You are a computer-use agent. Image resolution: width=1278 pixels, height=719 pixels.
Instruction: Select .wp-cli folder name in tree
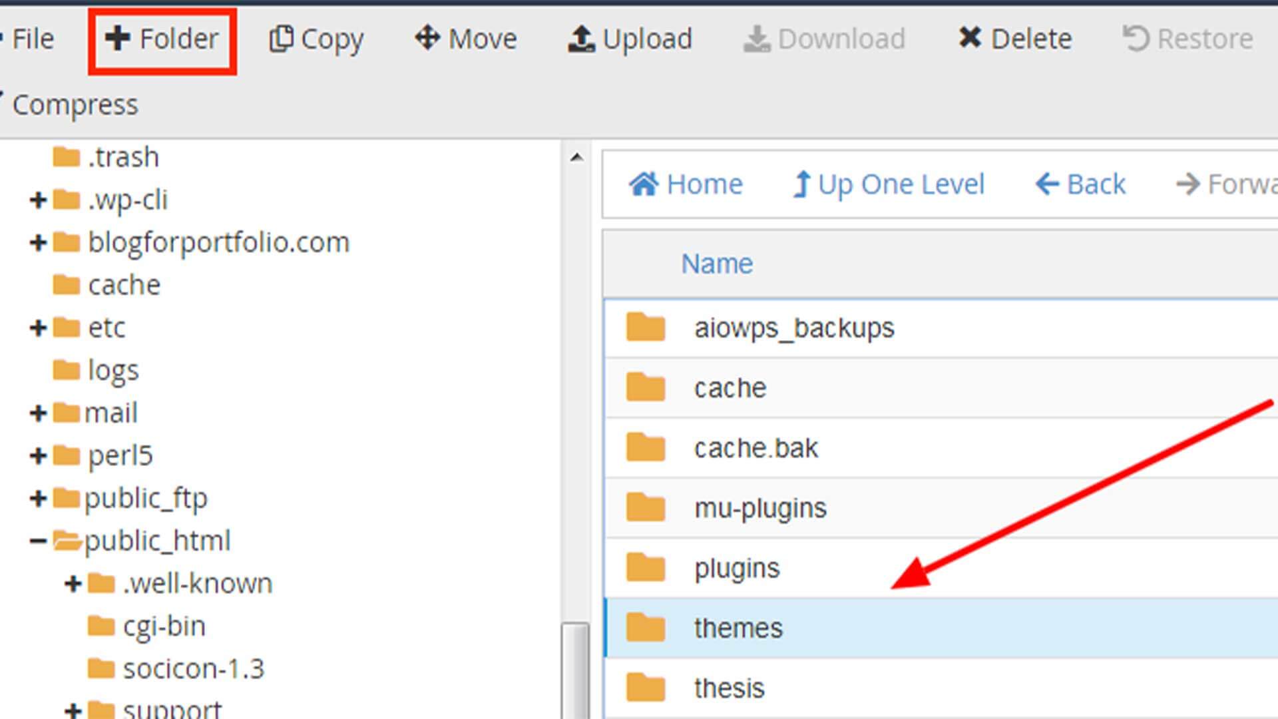tap(128, 200)
